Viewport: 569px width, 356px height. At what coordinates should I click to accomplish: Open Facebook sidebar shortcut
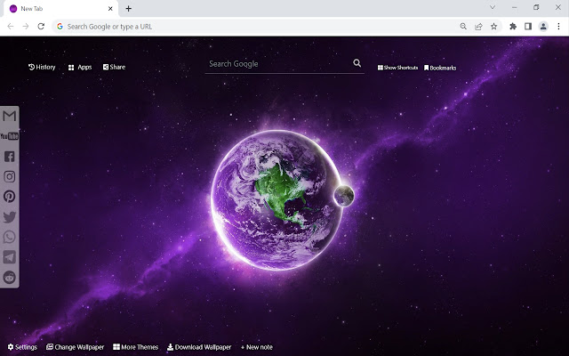coord(10,157)
